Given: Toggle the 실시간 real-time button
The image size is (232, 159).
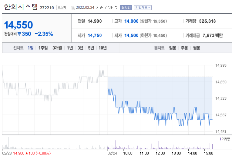Looking at the screenshot, I should [126, 8].
